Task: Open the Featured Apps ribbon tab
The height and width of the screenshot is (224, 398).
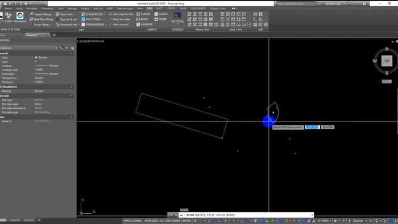Action: (x=125, y=9)
